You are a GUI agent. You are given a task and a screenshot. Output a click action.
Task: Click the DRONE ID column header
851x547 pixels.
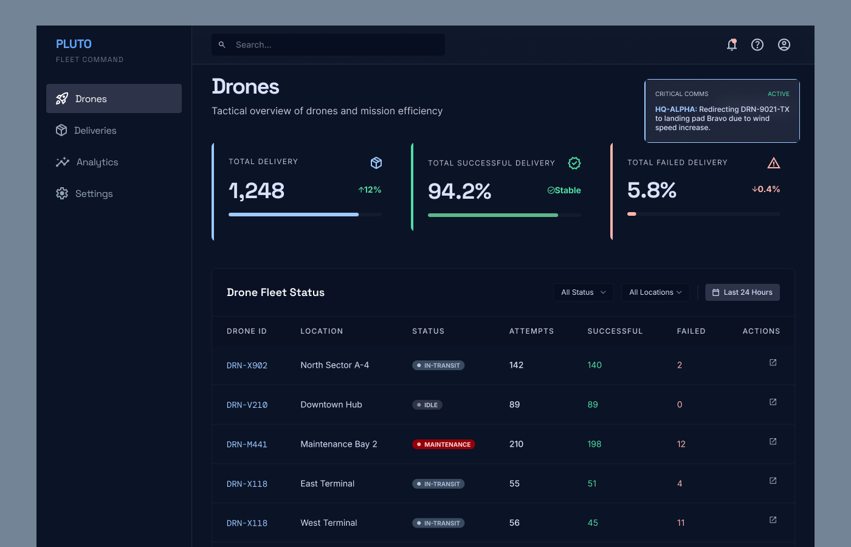(247, 331)
